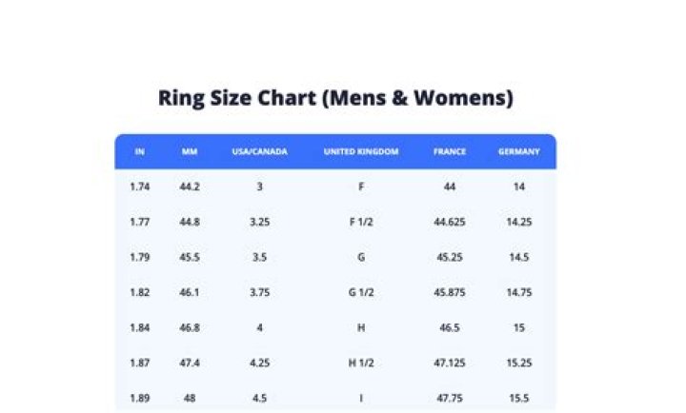Select the 15.5 Germany size cell
This screenshot has height=413, width=686.
pyautogui.click(x=519, y=398)
